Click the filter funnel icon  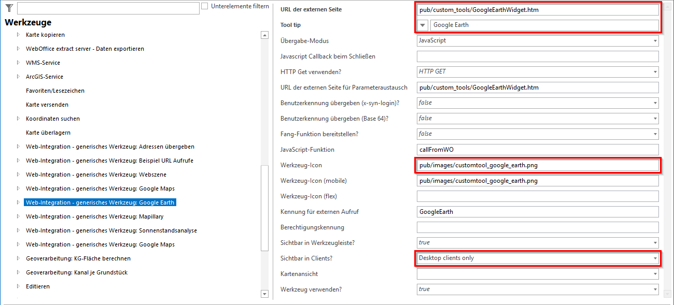pos(9,8)
